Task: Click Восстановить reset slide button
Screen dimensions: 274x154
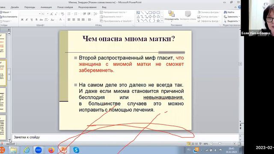Action: click(x=9, y=17)
